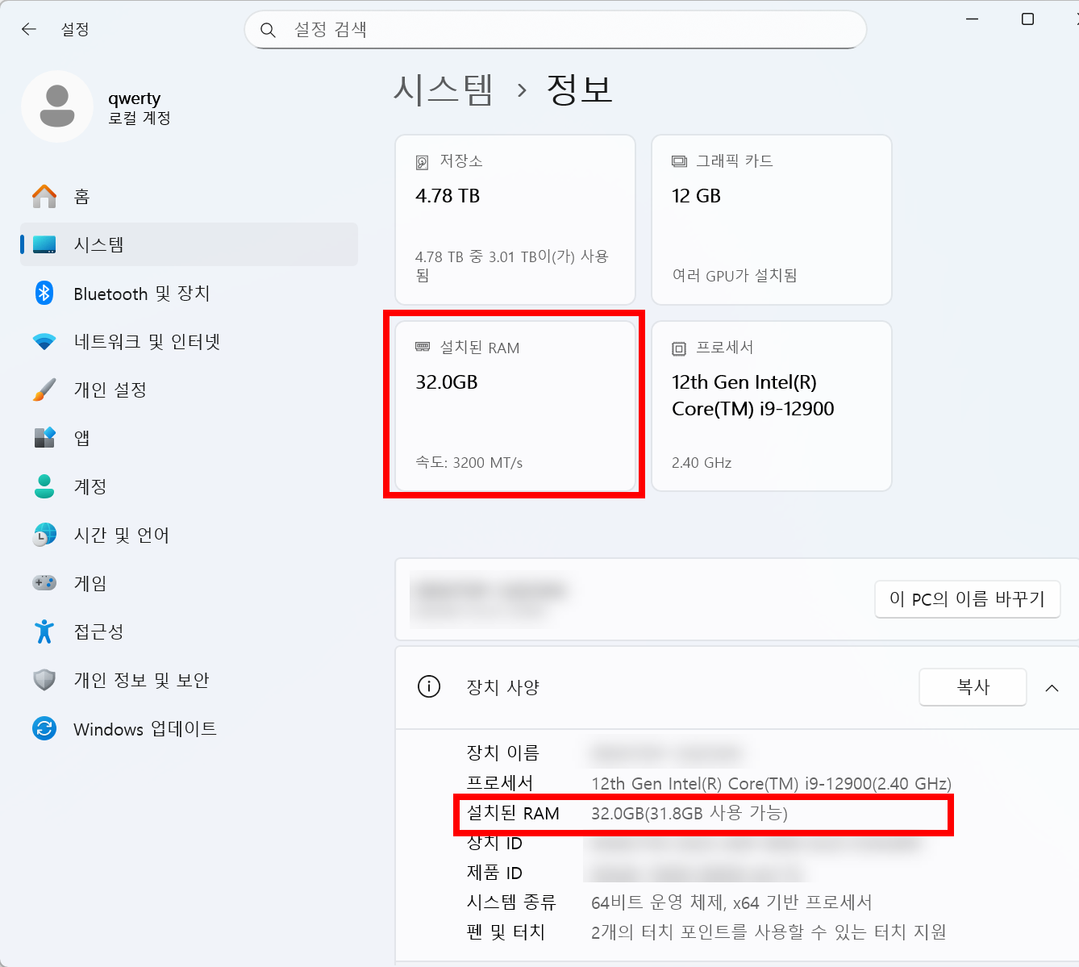Click the 2.40 GHz text on processor card
1079x967 pixels.
pyautogui.click(x=702, y=463)
